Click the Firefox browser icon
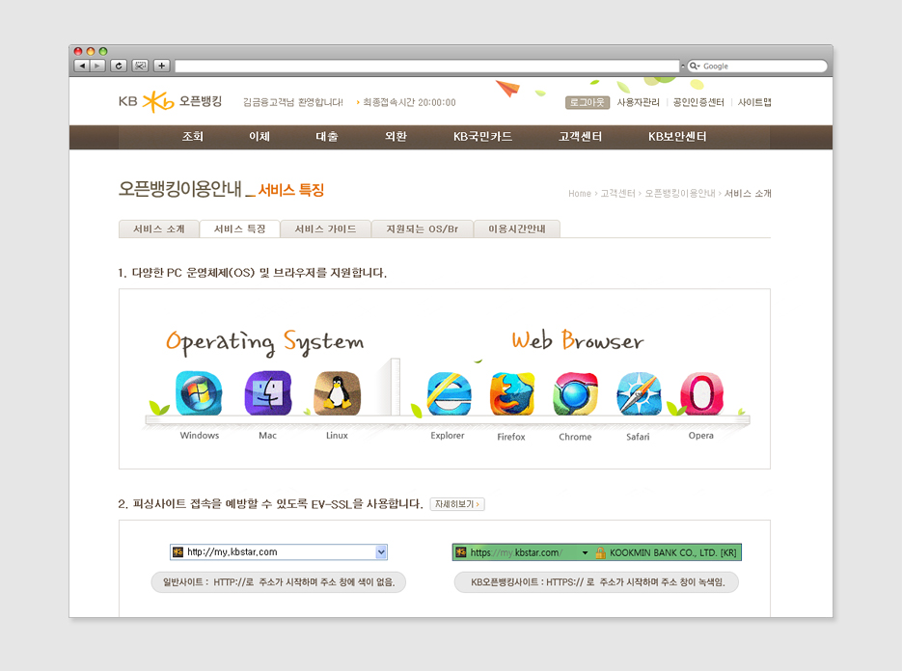Screen dimensions: 902x671 512,394
